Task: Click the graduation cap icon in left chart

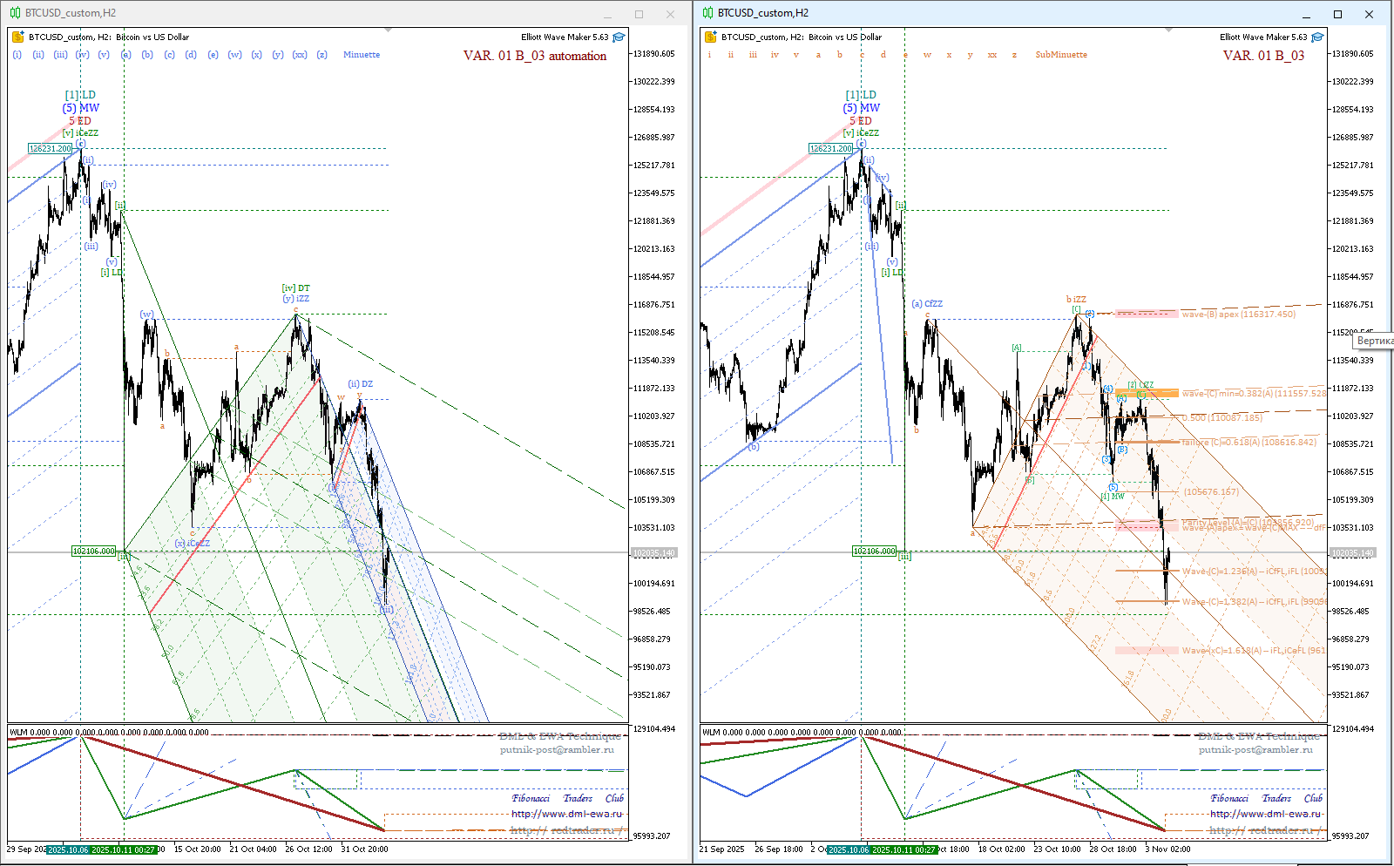Action: coord(619,37)
